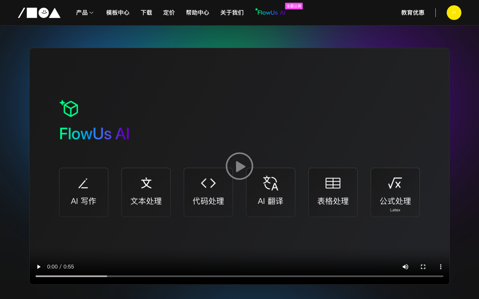479x299 pixels.
Task: Click the 全面公测 badge
Action: click(294, 6)
